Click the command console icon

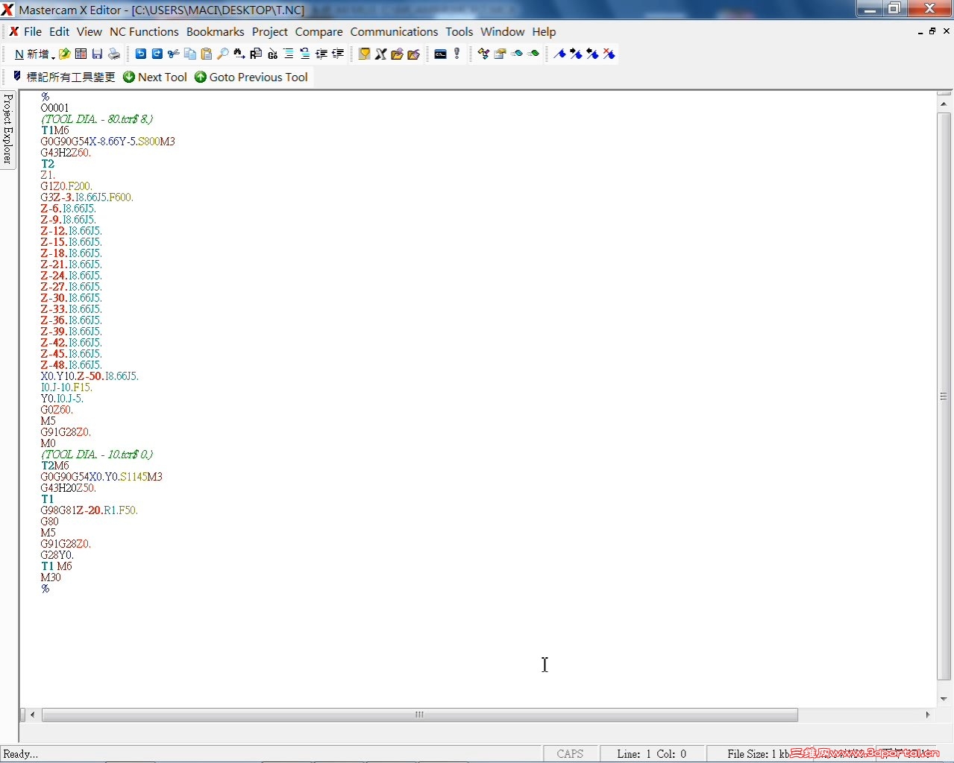(440, 54)
